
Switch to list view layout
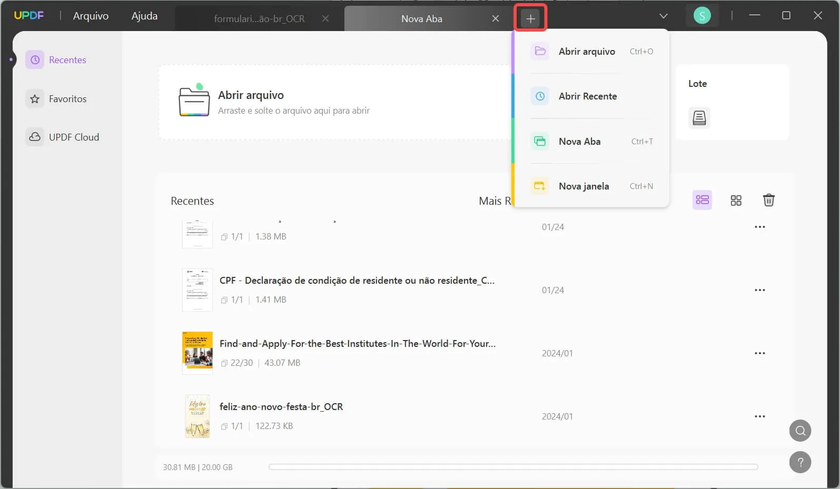(x=702, y=200)
